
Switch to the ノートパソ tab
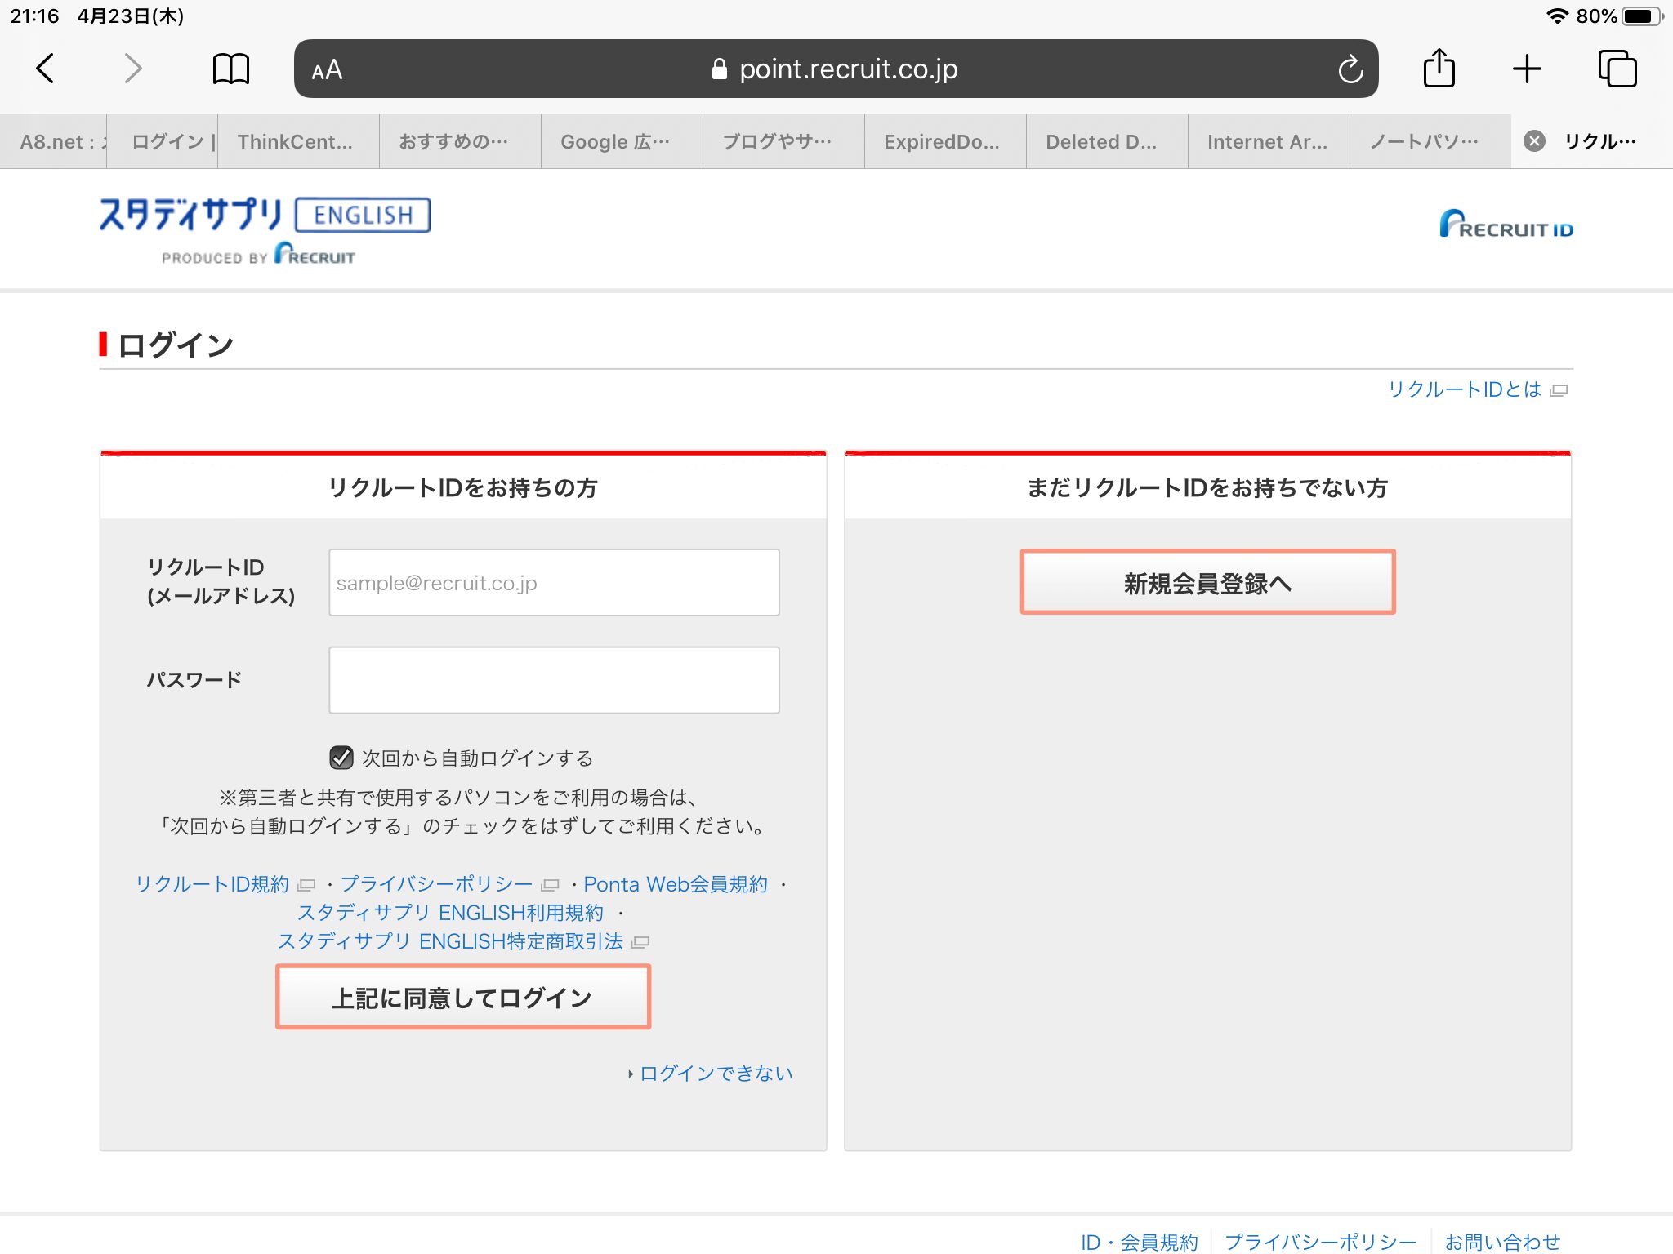pos(1430,142)
